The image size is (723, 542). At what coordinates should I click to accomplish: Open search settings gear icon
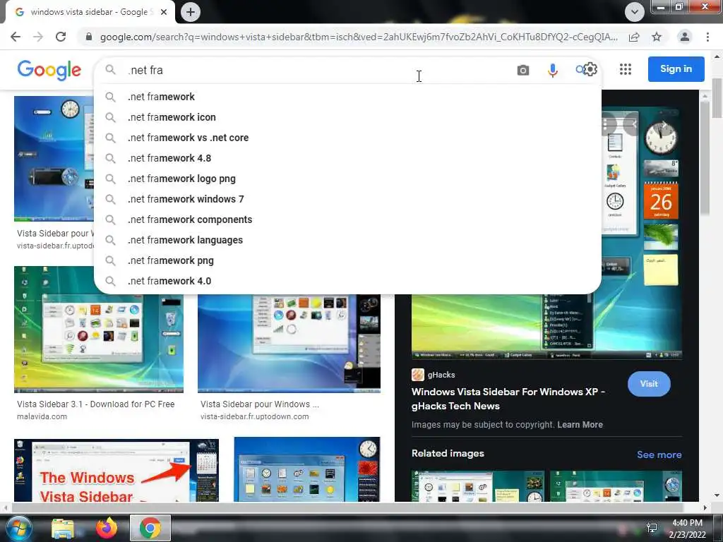(x=590, y=70)
